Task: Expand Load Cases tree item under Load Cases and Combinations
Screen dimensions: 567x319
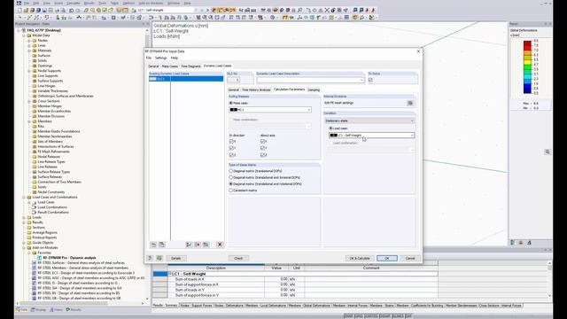Action: point(29,202)
